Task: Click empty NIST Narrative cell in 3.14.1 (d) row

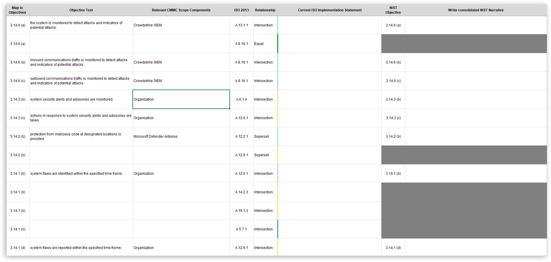Action: coord(476,248)
